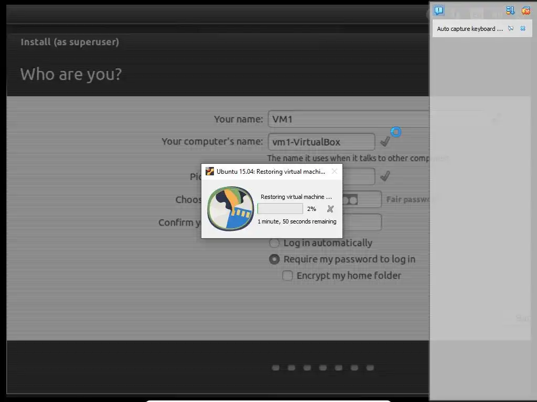Click the delete finished notifications icon
The image size is (537, 402).
525,10
